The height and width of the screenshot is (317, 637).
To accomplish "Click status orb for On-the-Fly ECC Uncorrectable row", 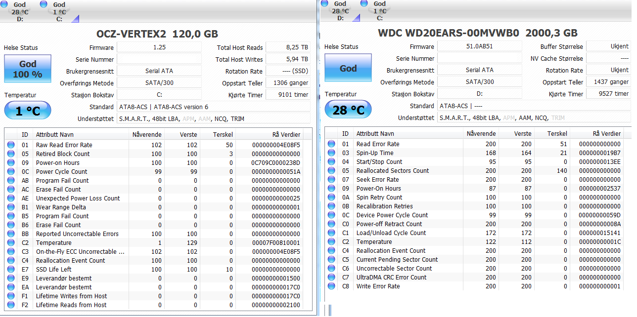I will 11,252.
